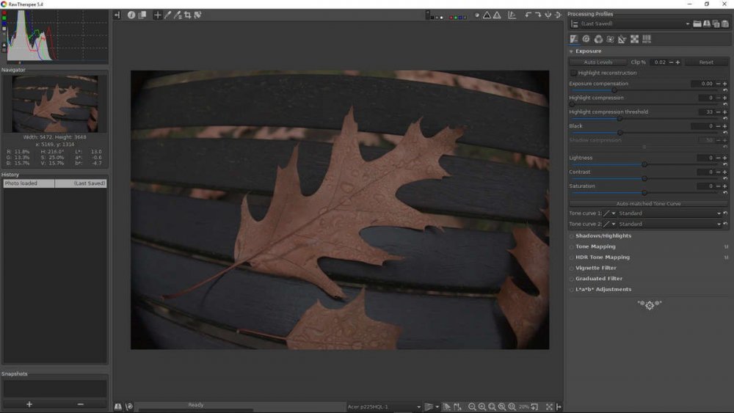Image resolution: width=734 pixels, height=413 pixels.
Task: Click the Auto-matched Tone Curve button
Action: [x=648, y=203]
